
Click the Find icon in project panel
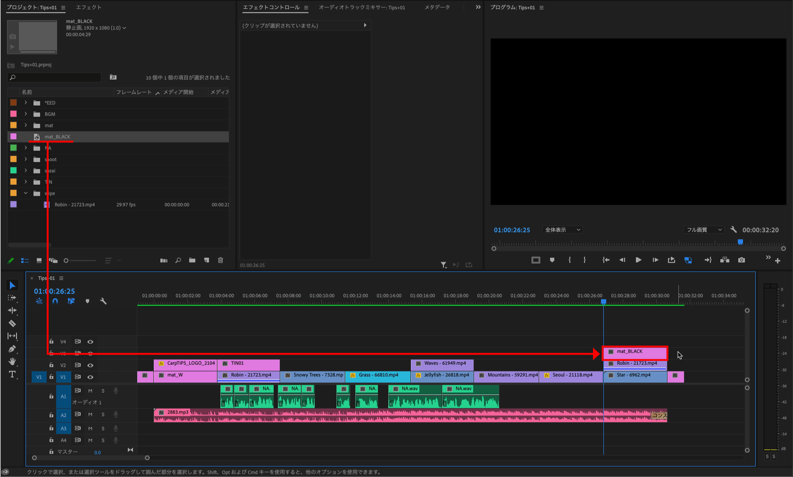click(178, 260)
